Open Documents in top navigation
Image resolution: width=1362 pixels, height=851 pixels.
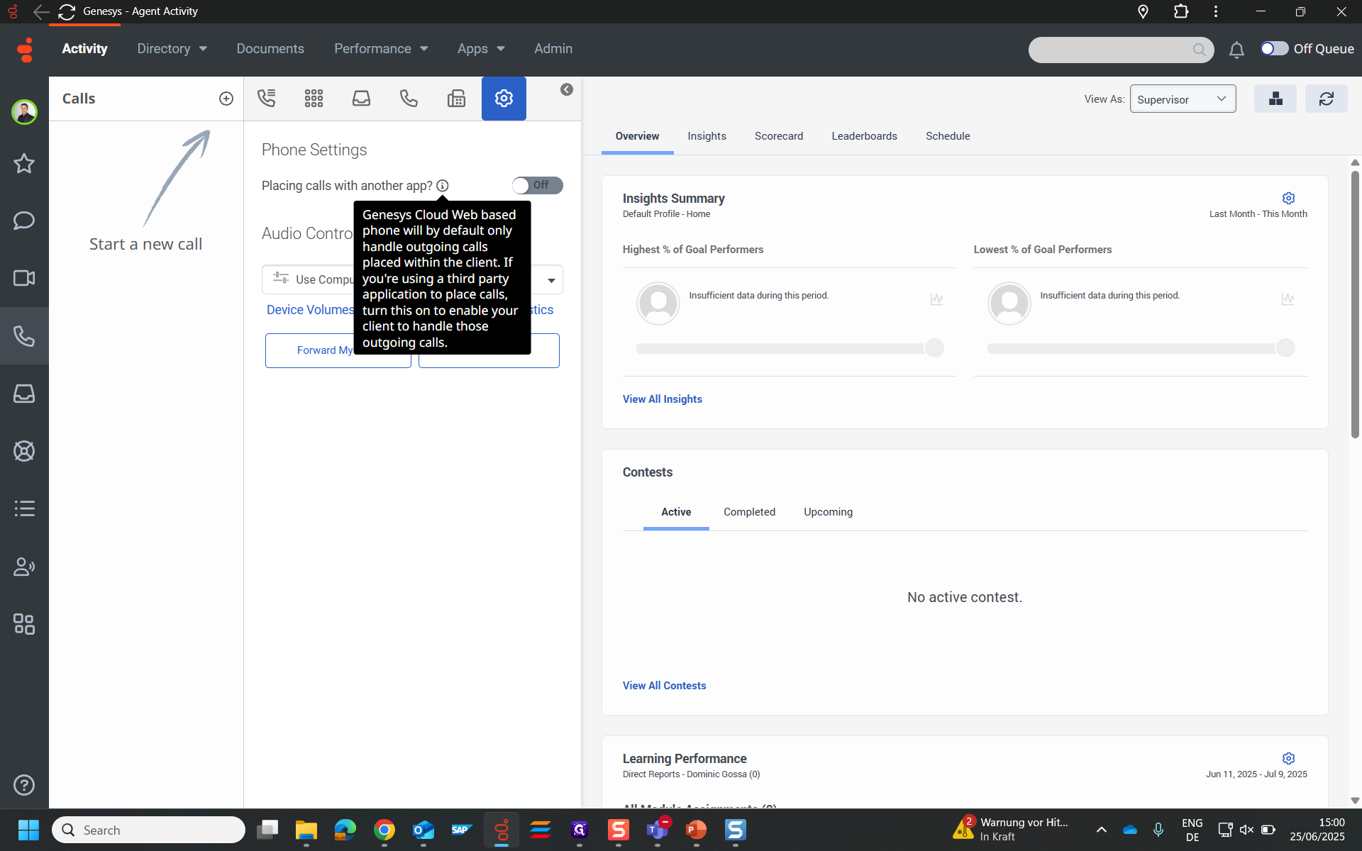pos(270,49)
